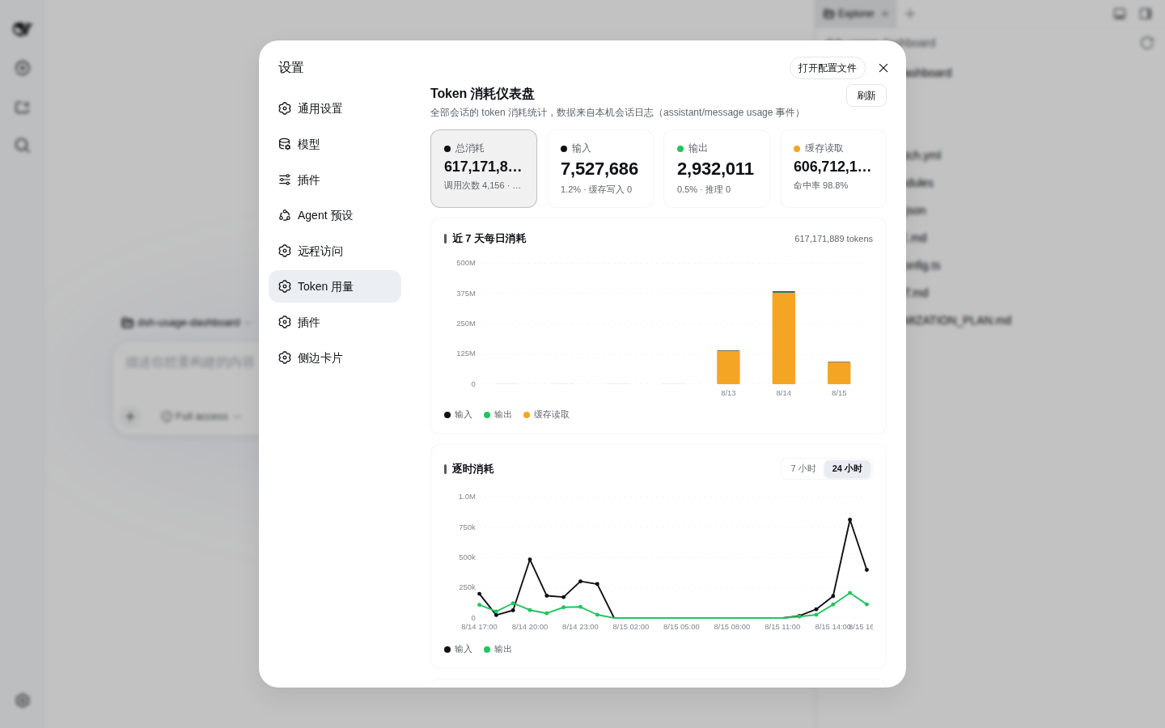Select the Explorer tab in background window
This screenshot has width=1165, height=728.
pyautogui.click(x=855, y=14)
